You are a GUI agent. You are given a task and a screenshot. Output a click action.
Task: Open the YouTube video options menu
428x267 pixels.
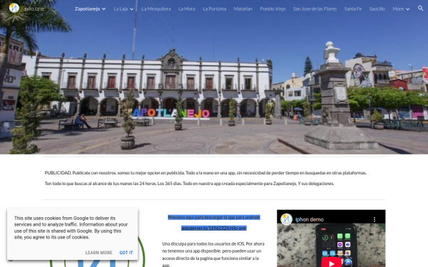374,219
